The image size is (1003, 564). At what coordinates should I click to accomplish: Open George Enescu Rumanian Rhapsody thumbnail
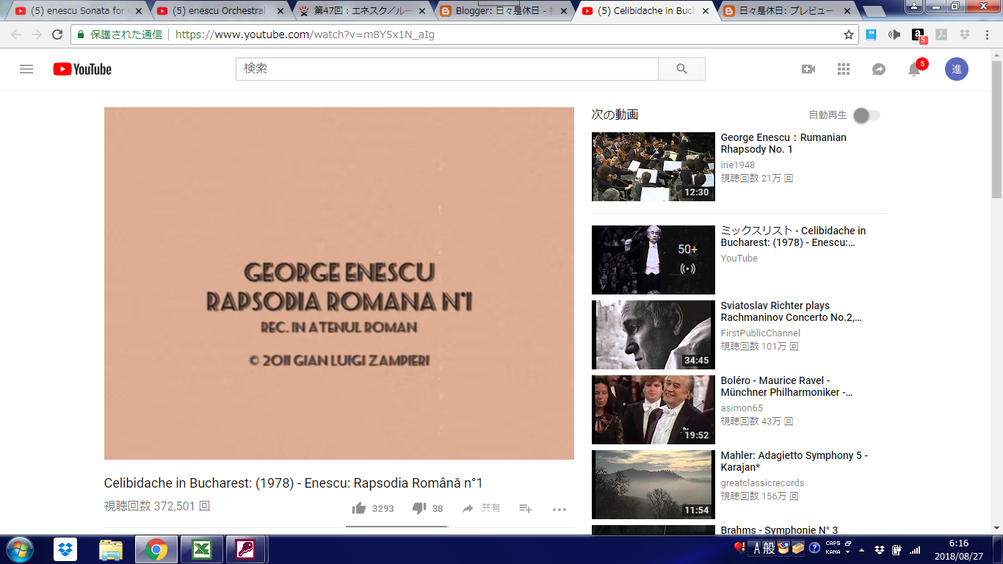coord(653,167)
